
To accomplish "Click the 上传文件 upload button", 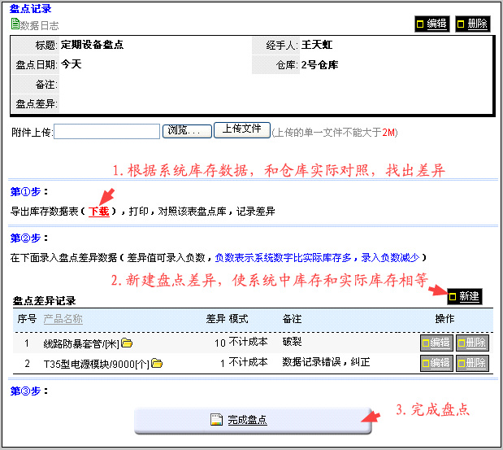I will tap(241, 129).
